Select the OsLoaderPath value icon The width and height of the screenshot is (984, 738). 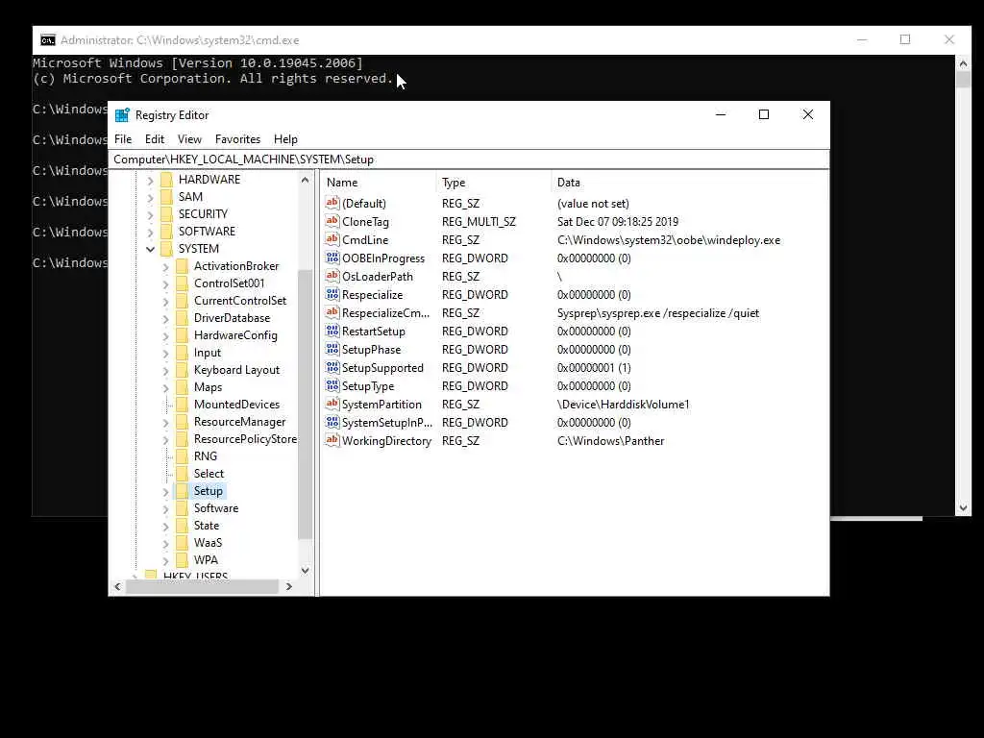pyautogui.click(x=332, y=276)
